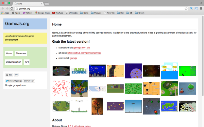Open the red scattered dots game thumbnail
Screen dimensions: 204x127
click(x=61, y=88)
